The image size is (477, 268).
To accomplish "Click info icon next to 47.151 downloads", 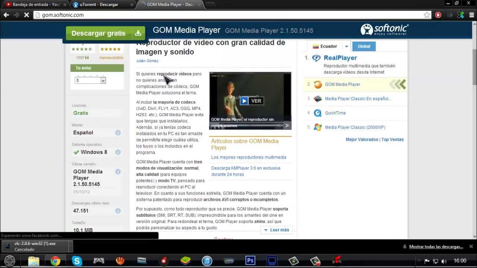I will [118, 211].
